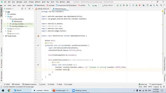Open the Run tool window
Image resolution: width=166 pixels, height=93 pixels.
(x=42, y=84)
